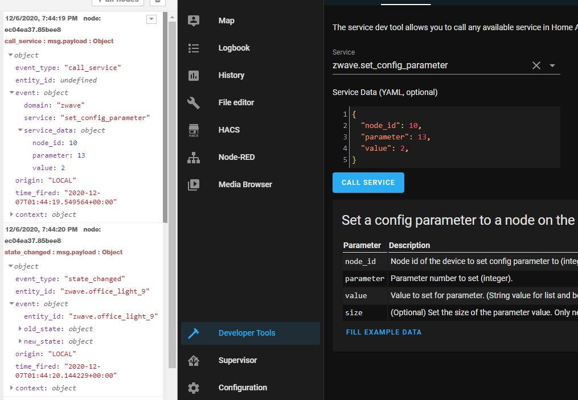
Task: Expand the old_state object
Action: click(x=21, y=328)
